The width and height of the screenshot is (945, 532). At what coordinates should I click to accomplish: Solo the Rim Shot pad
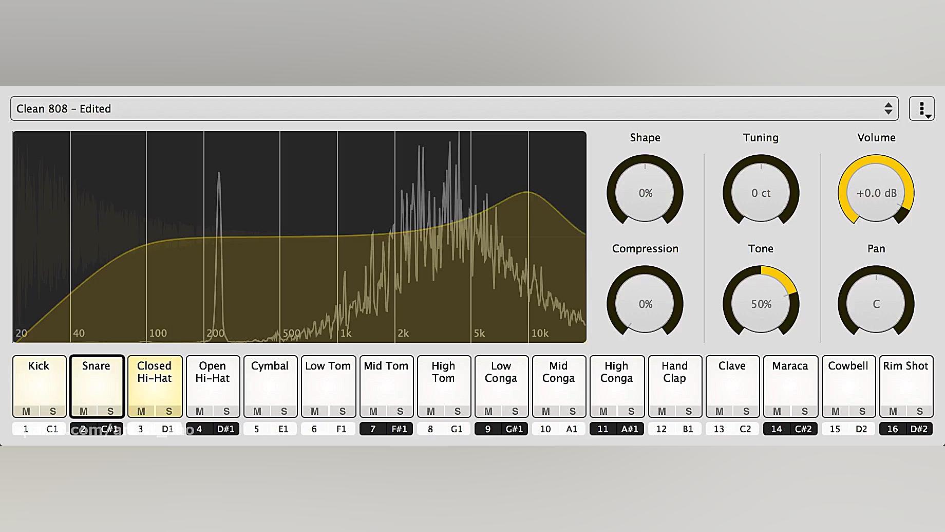920,411
